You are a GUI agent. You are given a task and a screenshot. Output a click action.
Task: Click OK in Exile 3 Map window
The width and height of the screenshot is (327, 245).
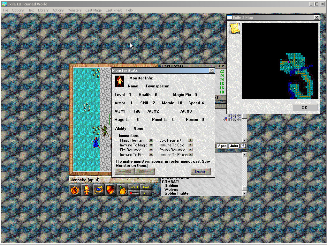click(304, 108)
